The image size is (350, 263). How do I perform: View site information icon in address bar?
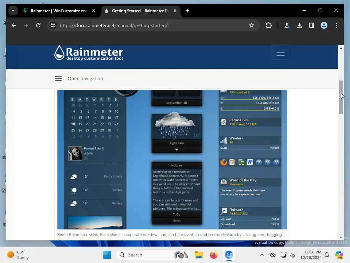click(53, 25)
